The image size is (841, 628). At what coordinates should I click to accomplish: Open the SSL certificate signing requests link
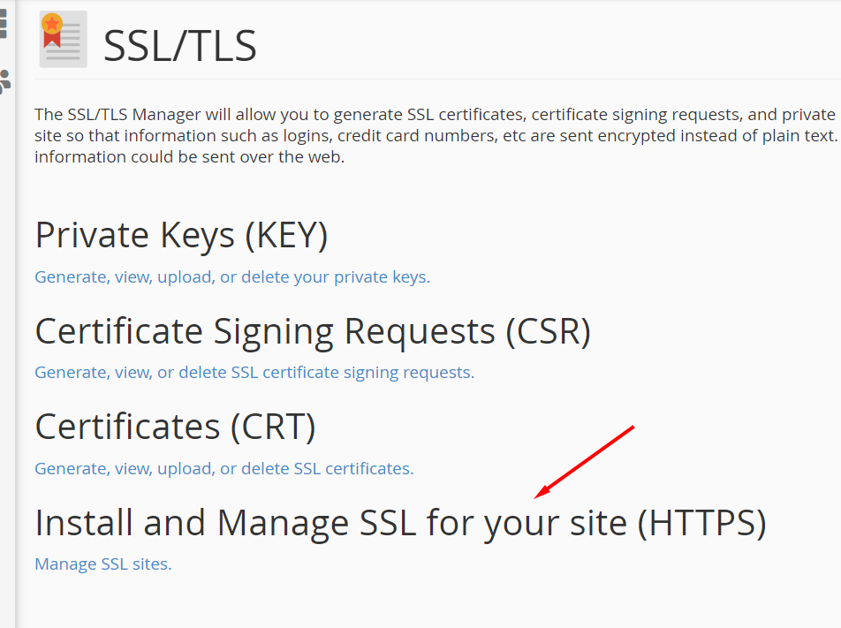254,372
